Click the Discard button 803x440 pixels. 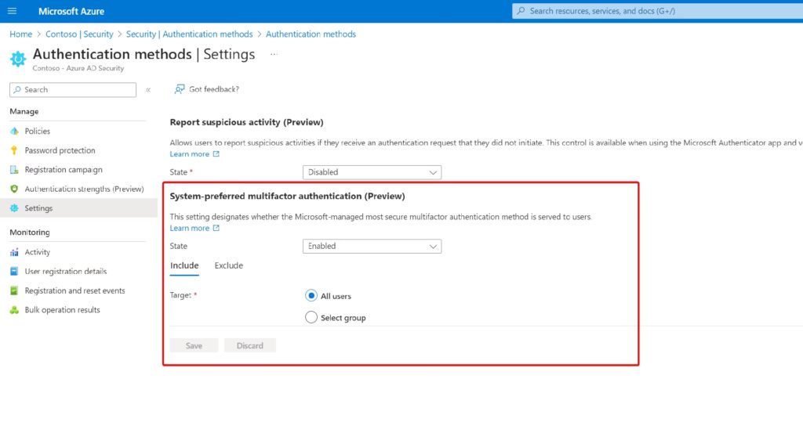250,345
